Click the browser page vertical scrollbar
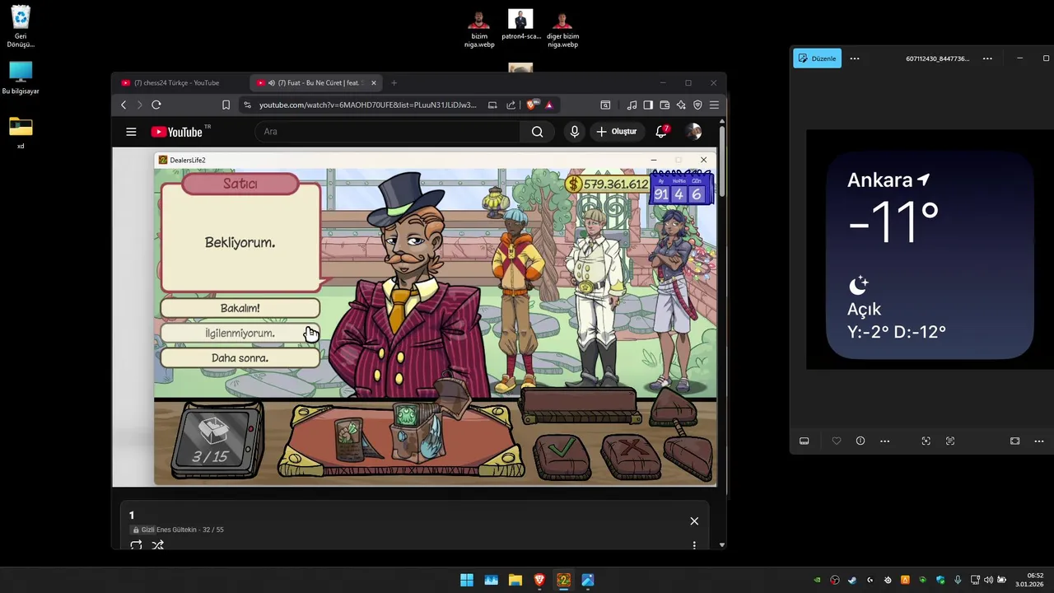Viewport: 1054px width, 593px height. 722,161
